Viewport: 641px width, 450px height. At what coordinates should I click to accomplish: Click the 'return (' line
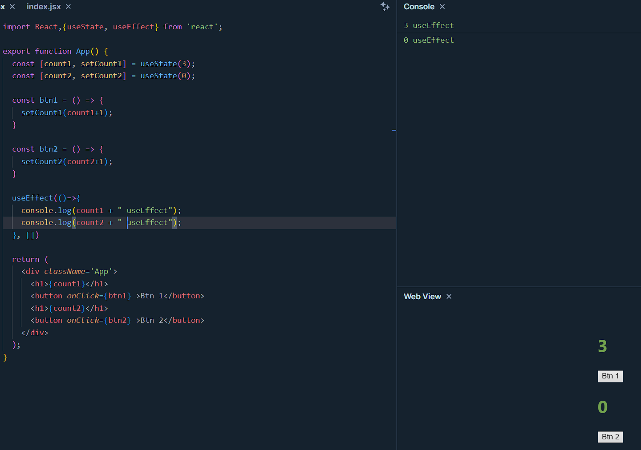pos(30,259)
